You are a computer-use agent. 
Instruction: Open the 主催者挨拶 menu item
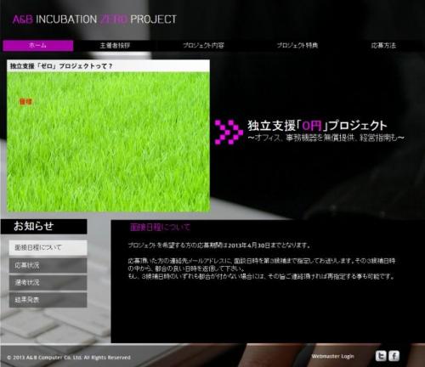point(115,46)
